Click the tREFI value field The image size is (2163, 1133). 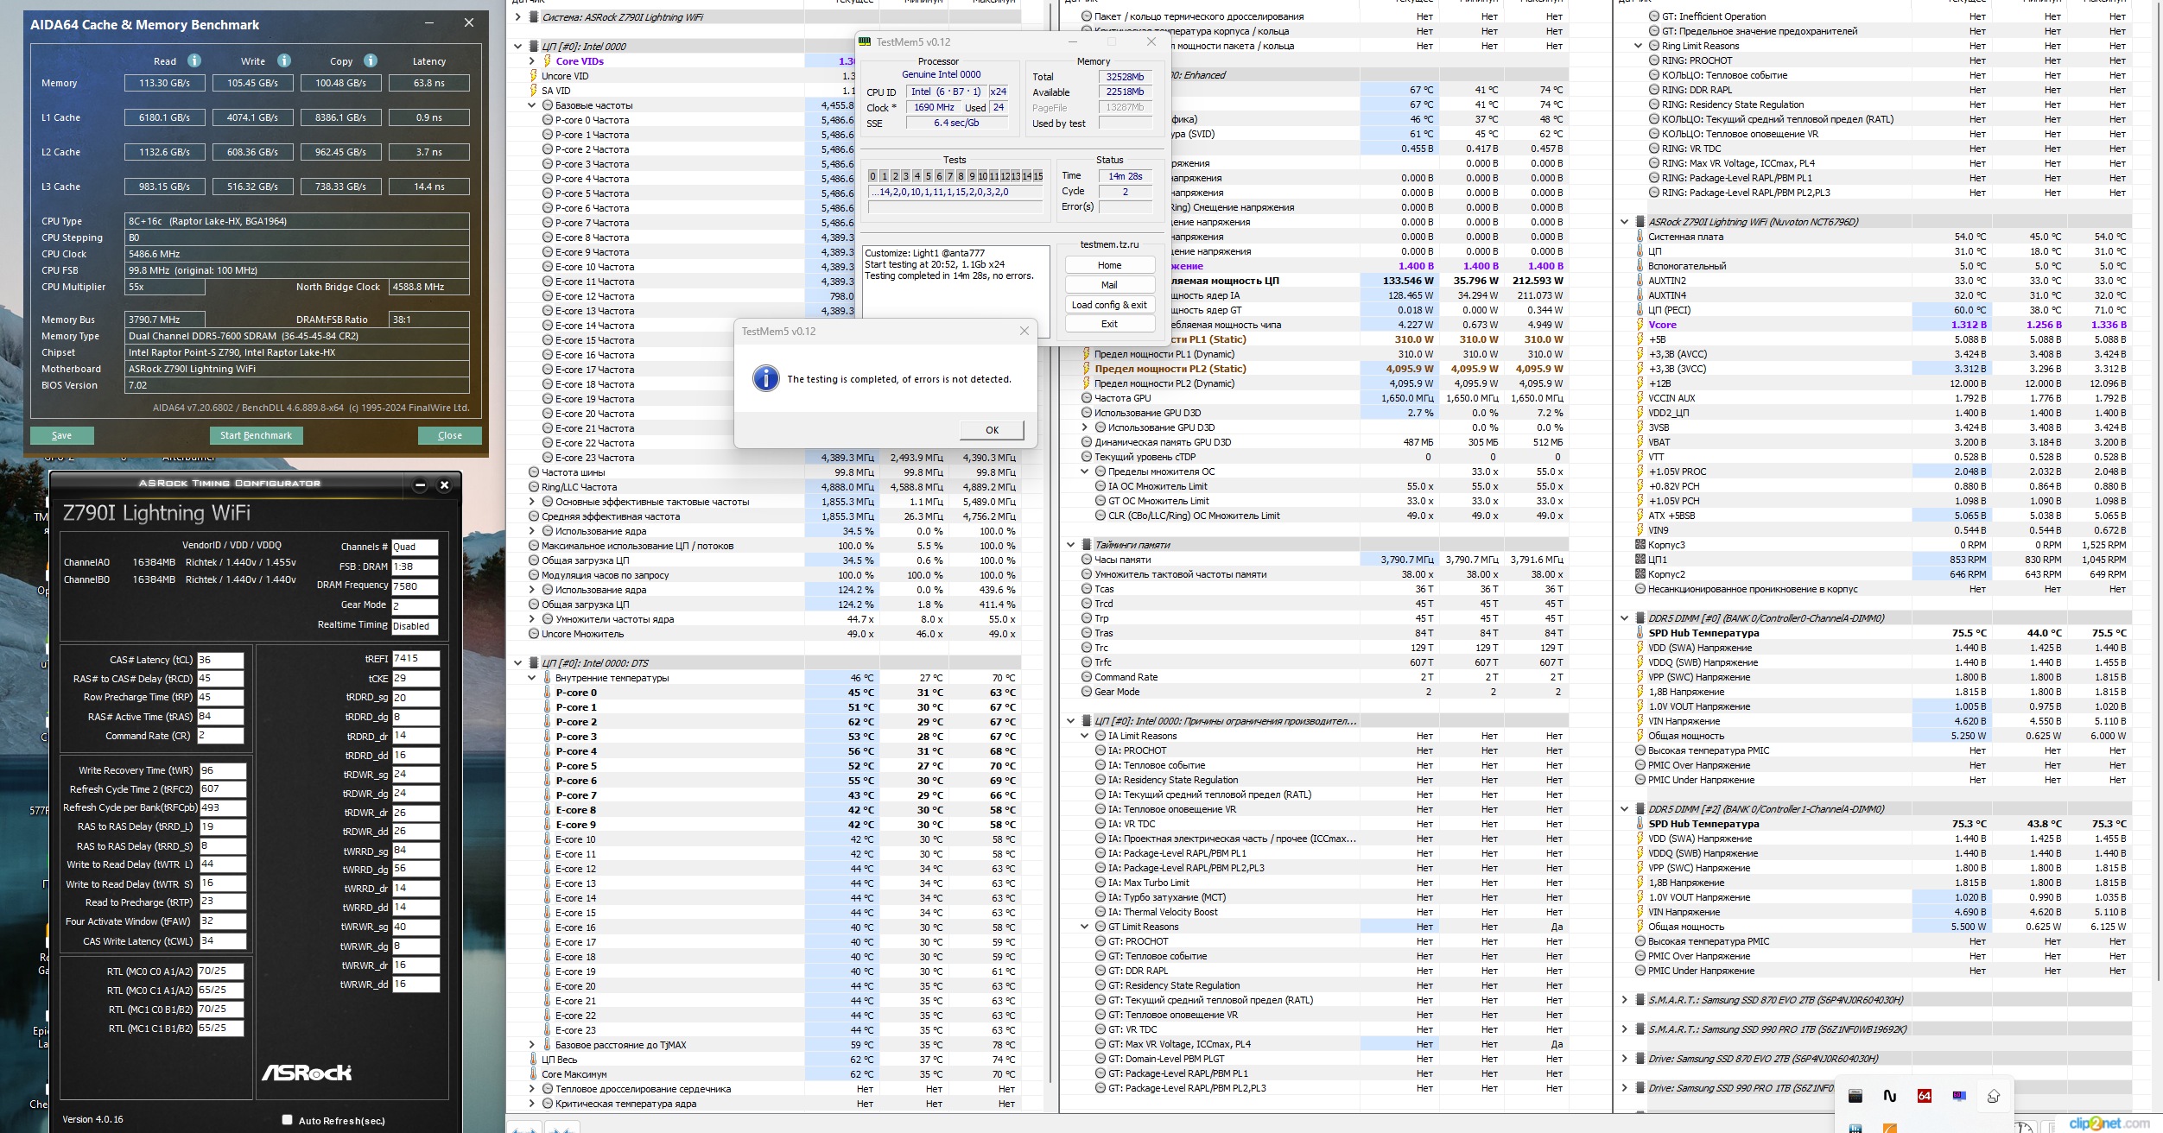pyautogui.click(x=415, y=659)
